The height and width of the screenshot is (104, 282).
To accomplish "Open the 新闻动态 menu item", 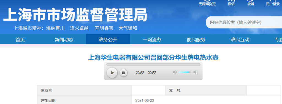I will (64, 40).
